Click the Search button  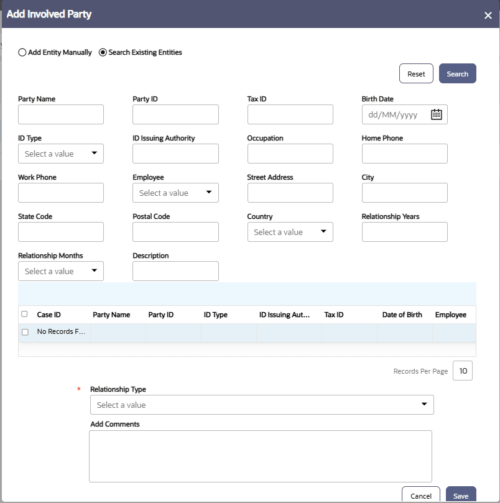pos(458,73)
